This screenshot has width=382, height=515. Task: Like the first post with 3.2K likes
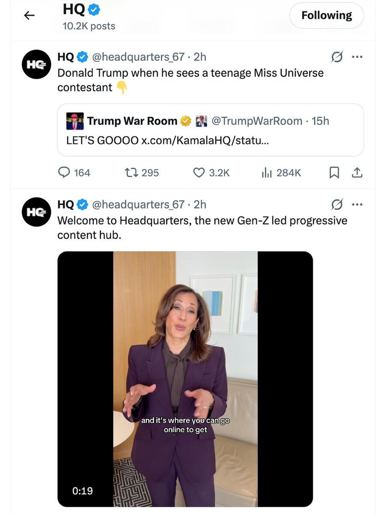tap(199, 173)
